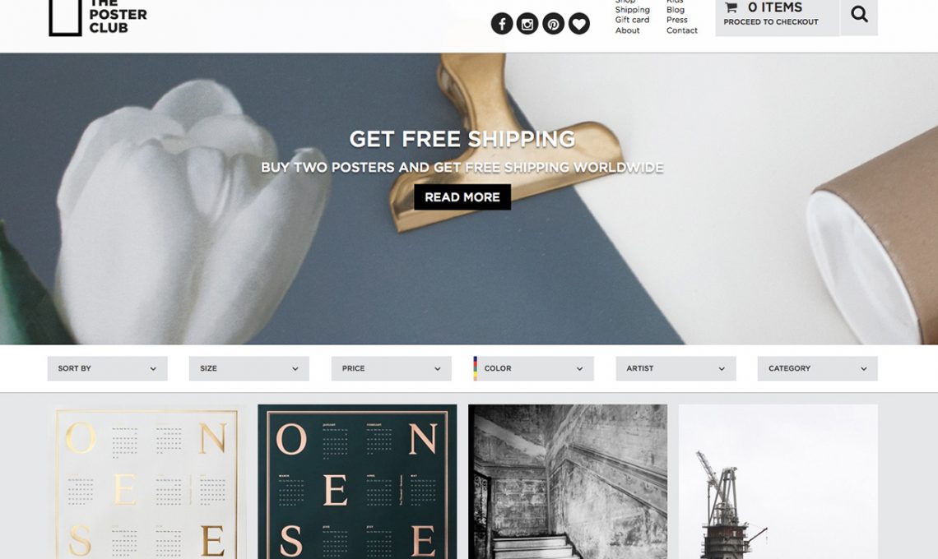The height and width of the screenshot is (559, 938).
Task: Open the dark green ONE calendar poster
Action: click(x=357, y=482)
